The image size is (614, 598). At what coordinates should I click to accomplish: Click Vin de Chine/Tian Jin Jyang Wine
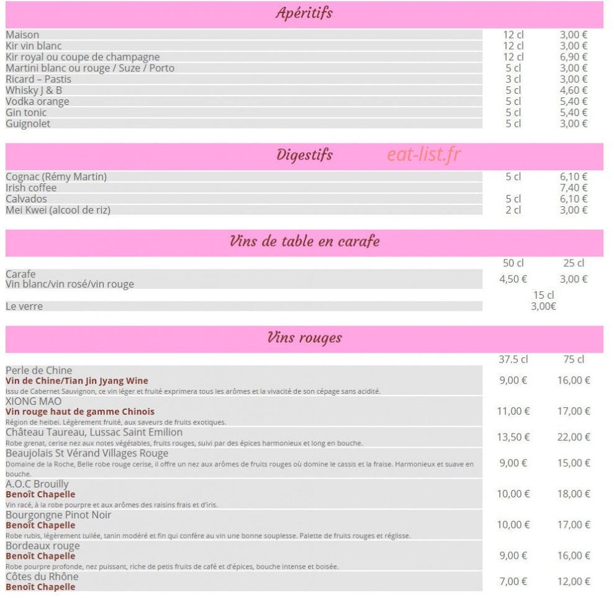pos(77,381)
